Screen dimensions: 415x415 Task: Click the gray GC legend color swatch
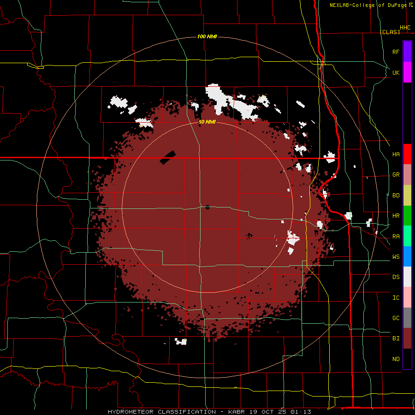(x=407, y=318)
